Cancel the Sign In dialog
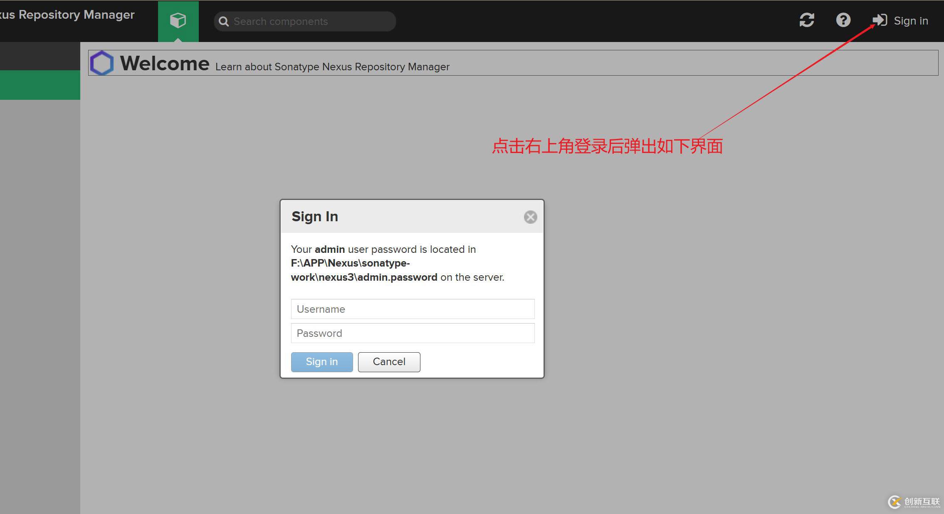Screen dimensions: 944x514 (x=389, y=362)
